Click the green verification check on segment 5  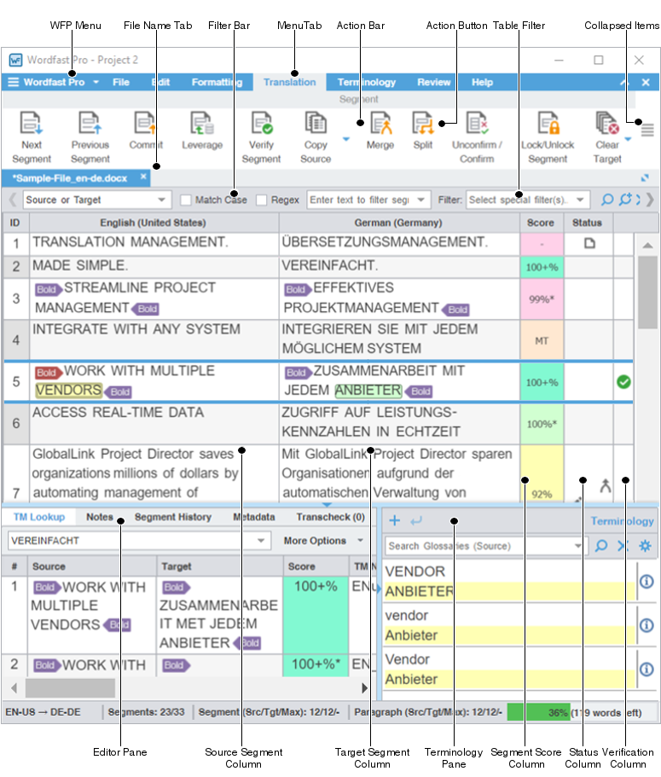[x=623, y=382]
